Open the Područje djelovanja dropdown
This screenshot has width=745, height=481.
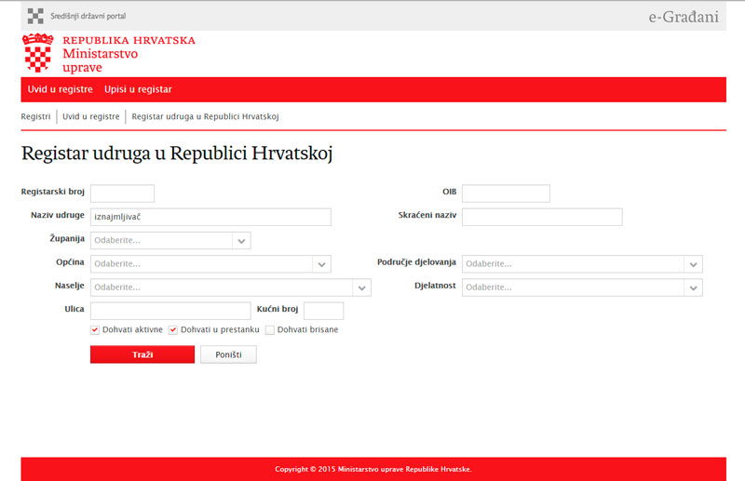693,264
